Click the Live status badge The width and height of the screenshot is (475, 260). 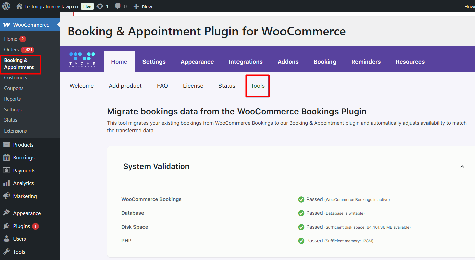pos(87,7)
